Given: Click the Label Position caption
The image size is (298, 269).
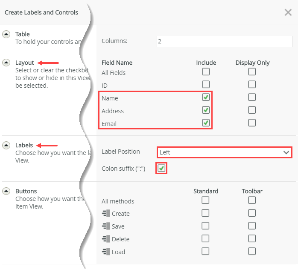Looking at the screenshot, I should coord(121,152).
